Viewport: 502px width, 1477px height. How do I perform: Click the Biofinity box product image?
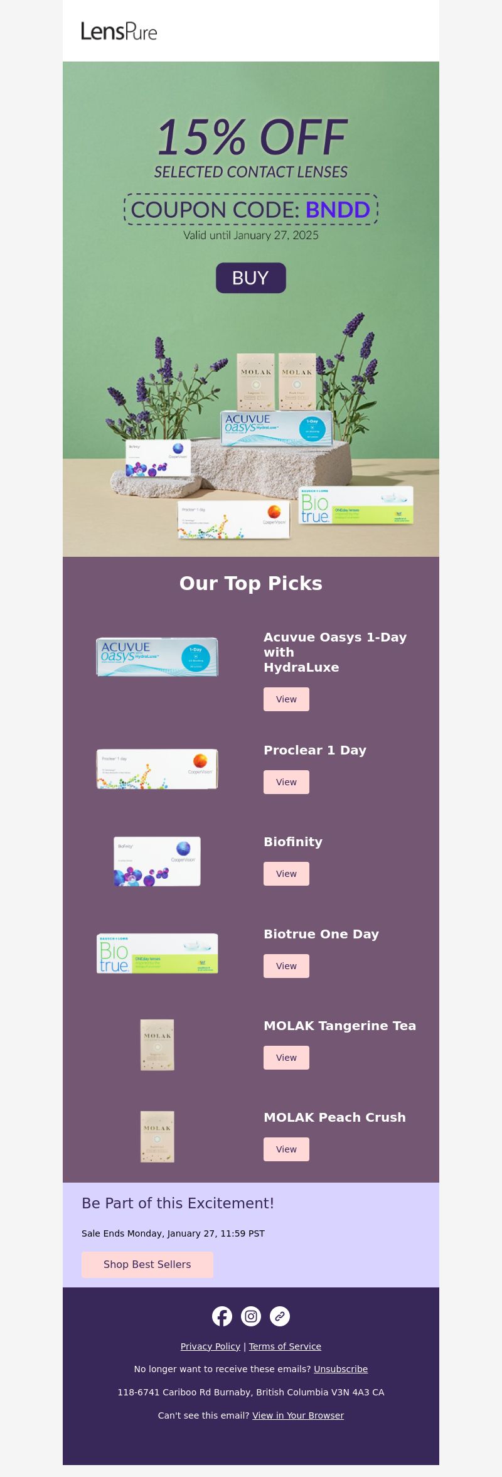(x=157, y=861)
